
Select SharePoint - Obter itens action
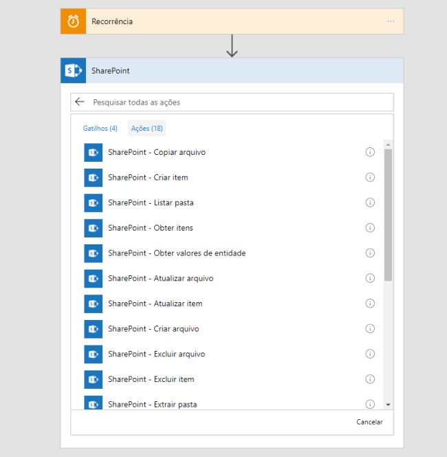tap(151, 228)
